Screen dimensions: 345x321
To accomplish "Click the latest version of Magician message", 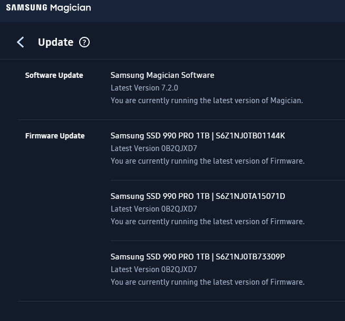I will pyautogui.click(x=207, y=101).
